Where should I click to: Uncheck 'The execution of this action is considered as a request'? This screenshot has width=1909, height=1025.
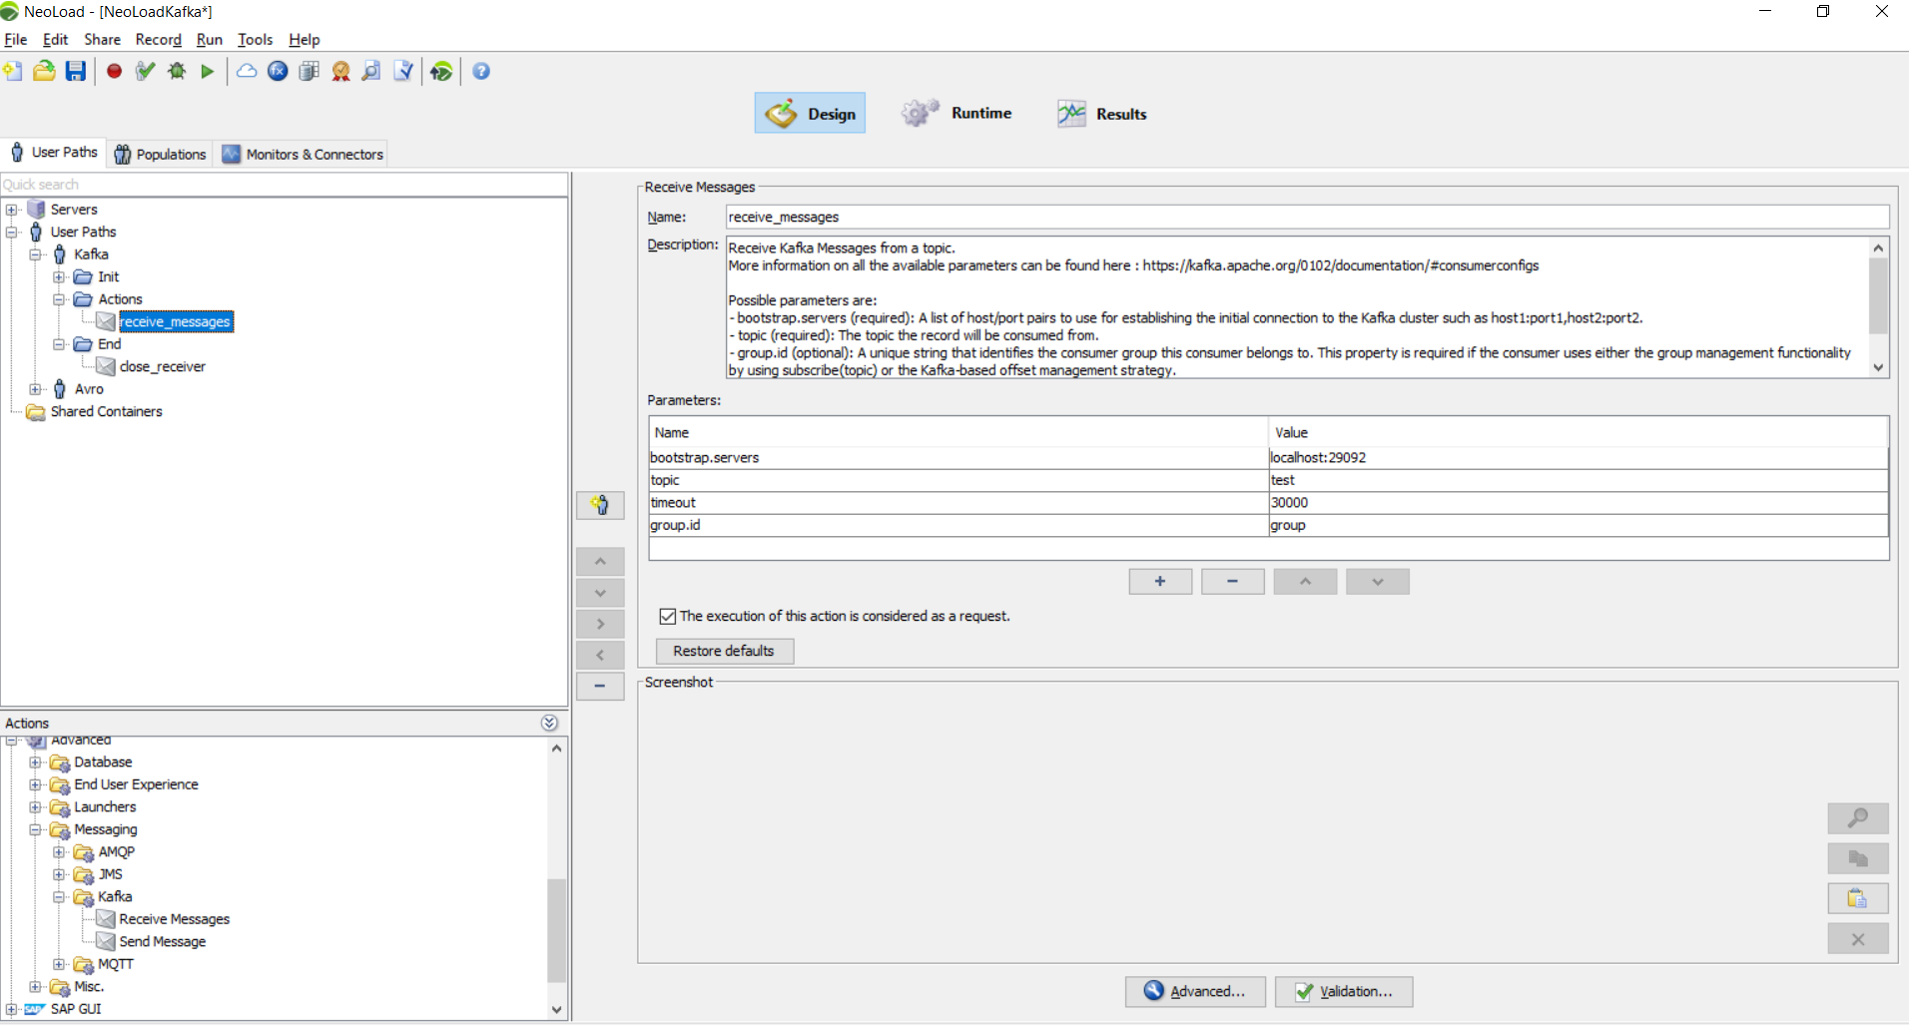(x=667, y=616)
